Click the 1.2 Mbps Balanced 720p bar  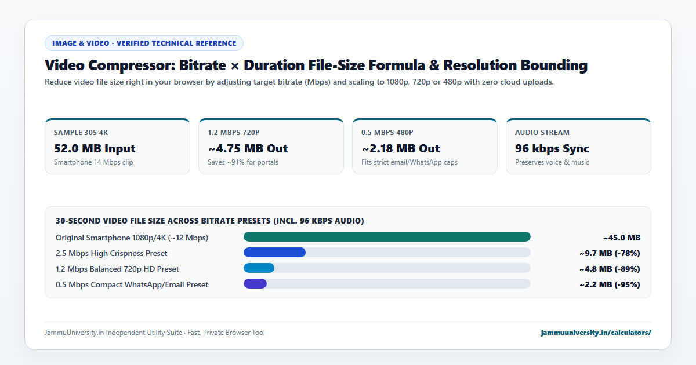(x=259, y=268)
